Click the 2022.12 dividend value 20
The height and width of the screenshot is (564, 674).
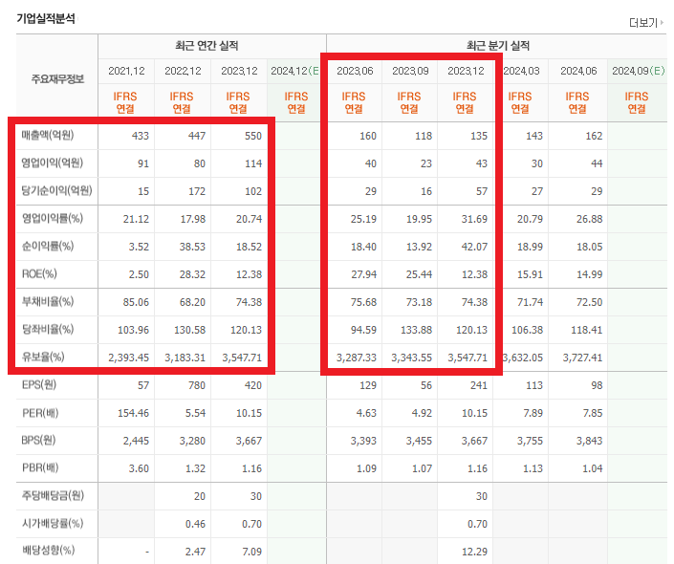pos(200,496)
